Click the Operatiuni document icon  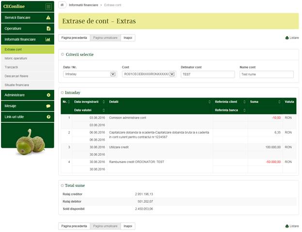(x=48, y=28)
